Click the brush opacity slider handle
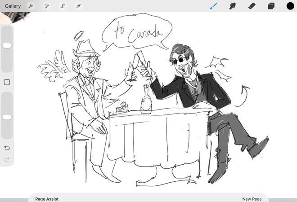The image size is (297, 202). click(7, 117)
